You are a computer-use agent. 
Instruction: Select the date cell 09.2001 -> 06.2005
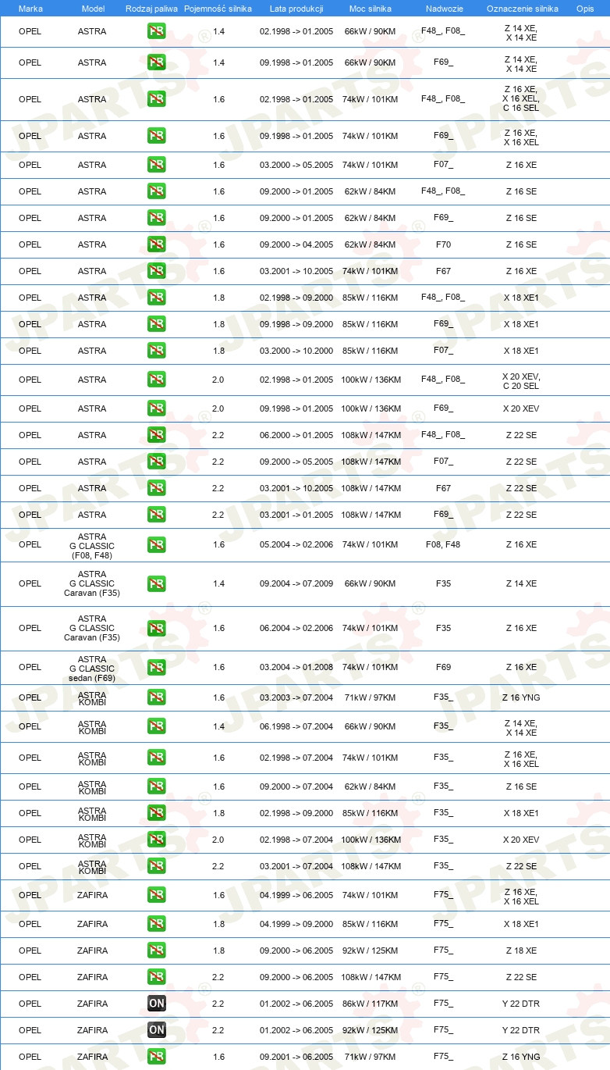296,1057
